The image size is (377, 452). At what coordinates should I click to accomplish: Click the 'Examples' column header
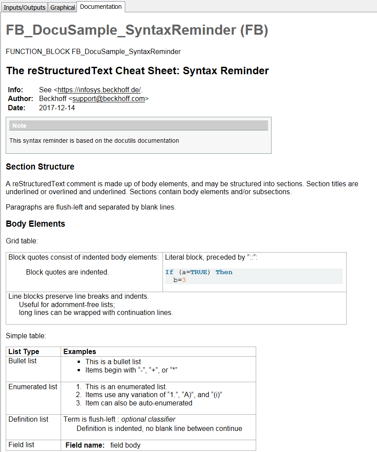[x=80, y=352]
